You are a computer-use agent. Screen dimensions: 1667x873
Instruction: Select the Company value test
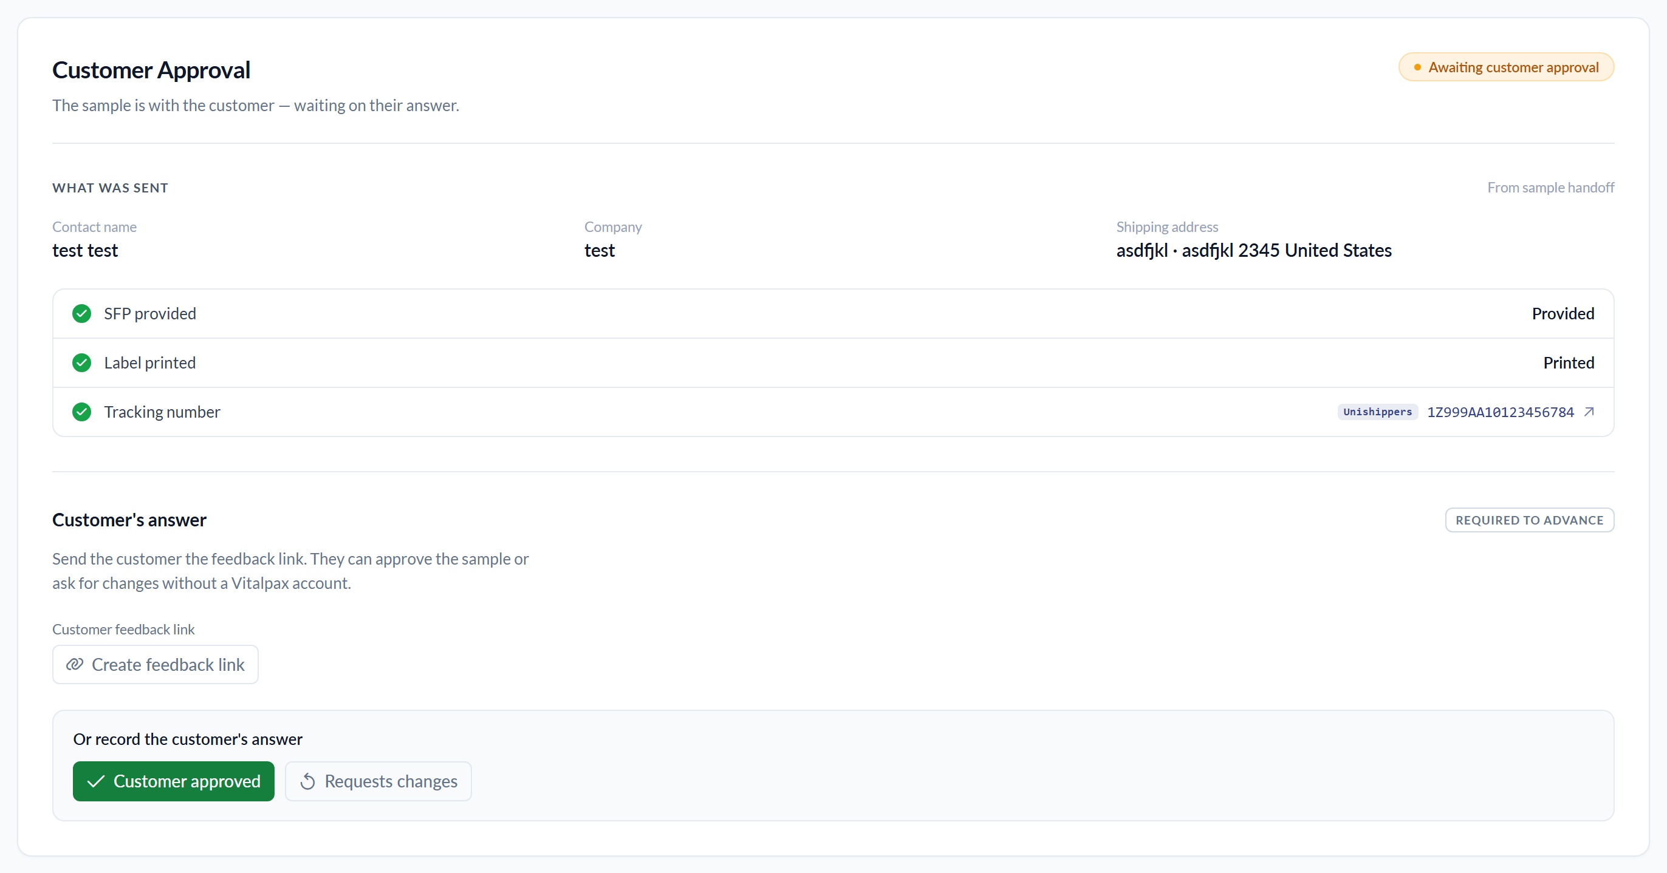599,250
